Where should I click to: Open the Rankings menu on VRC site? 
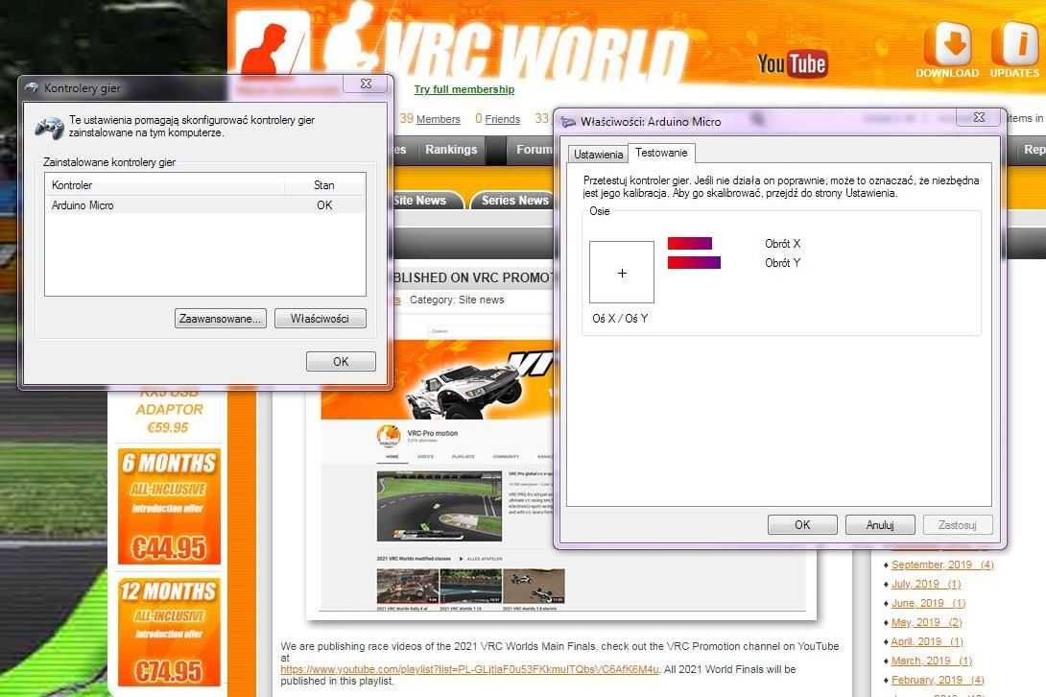[x=451, y=150]
